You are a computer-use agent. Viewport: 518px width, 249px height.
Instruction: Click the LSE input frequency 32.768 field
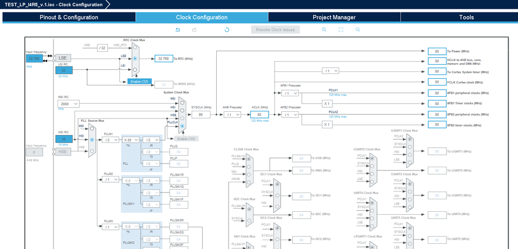coord(34,58)
